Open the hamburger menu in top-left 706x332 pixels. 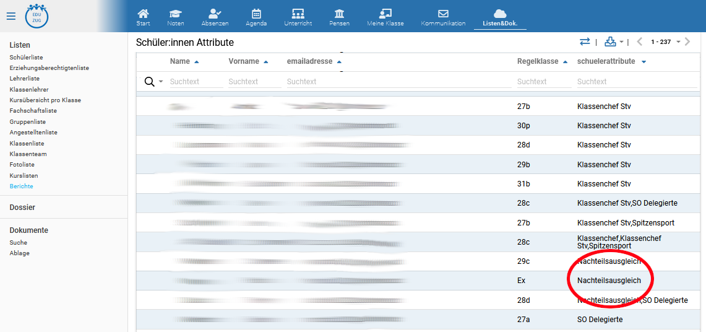pyautogui.click(x=11, y=16)
